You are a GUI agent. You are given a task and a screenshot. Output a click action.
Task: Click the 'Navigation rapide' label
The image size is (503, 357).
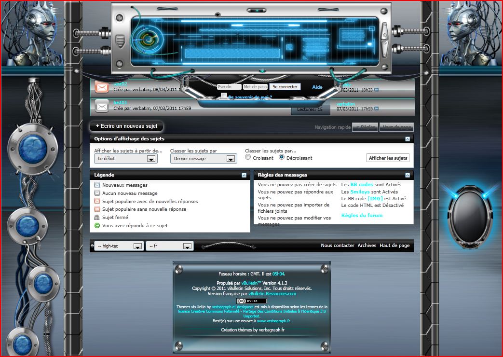coord(332,127)
